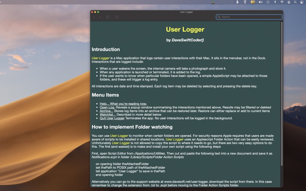The width and height of the screenshot is (306, 191).
Task: Click the "Archive..." link
Action: 106,111
